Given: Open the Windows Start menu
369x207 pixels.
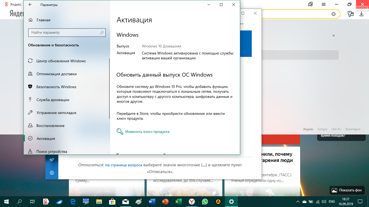Looking at the screenshot, I should pyautogui.click(x=6, y=201).
